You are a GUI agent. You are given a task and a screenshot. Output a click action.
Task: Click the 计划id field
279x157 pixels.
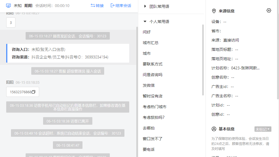click(x=221, y=105)
